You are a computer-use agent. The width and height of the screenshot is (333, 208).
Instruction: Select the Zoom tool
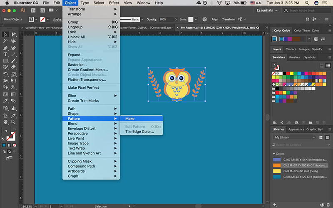tap(13, 122)
